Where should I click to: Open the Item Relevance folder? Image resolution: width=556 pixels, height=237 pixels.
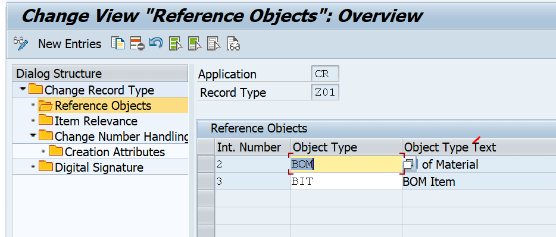[x=96, y=121]
